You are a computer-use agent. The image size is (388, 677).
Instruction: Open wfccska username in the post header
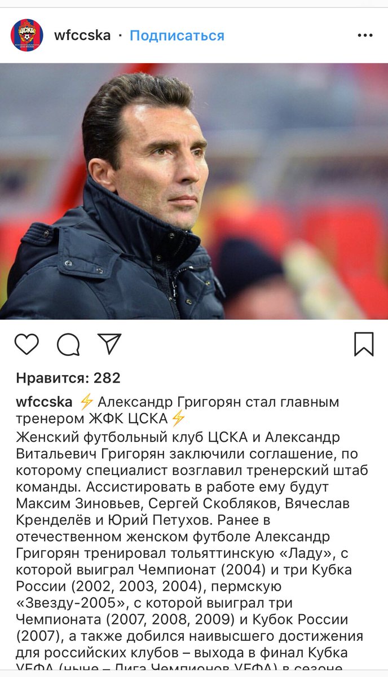point(82,36)
